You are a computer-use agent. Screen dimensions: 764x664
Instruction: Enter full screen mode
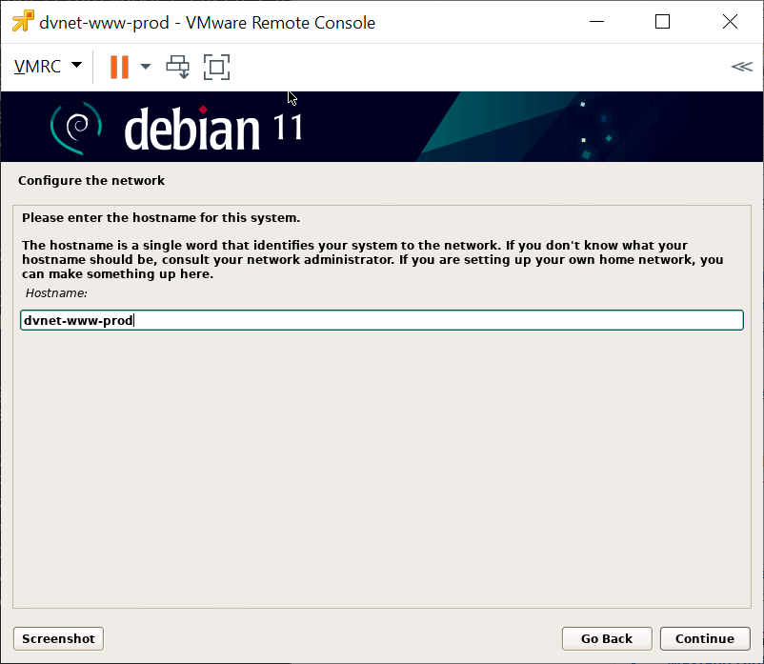[217, 67]
